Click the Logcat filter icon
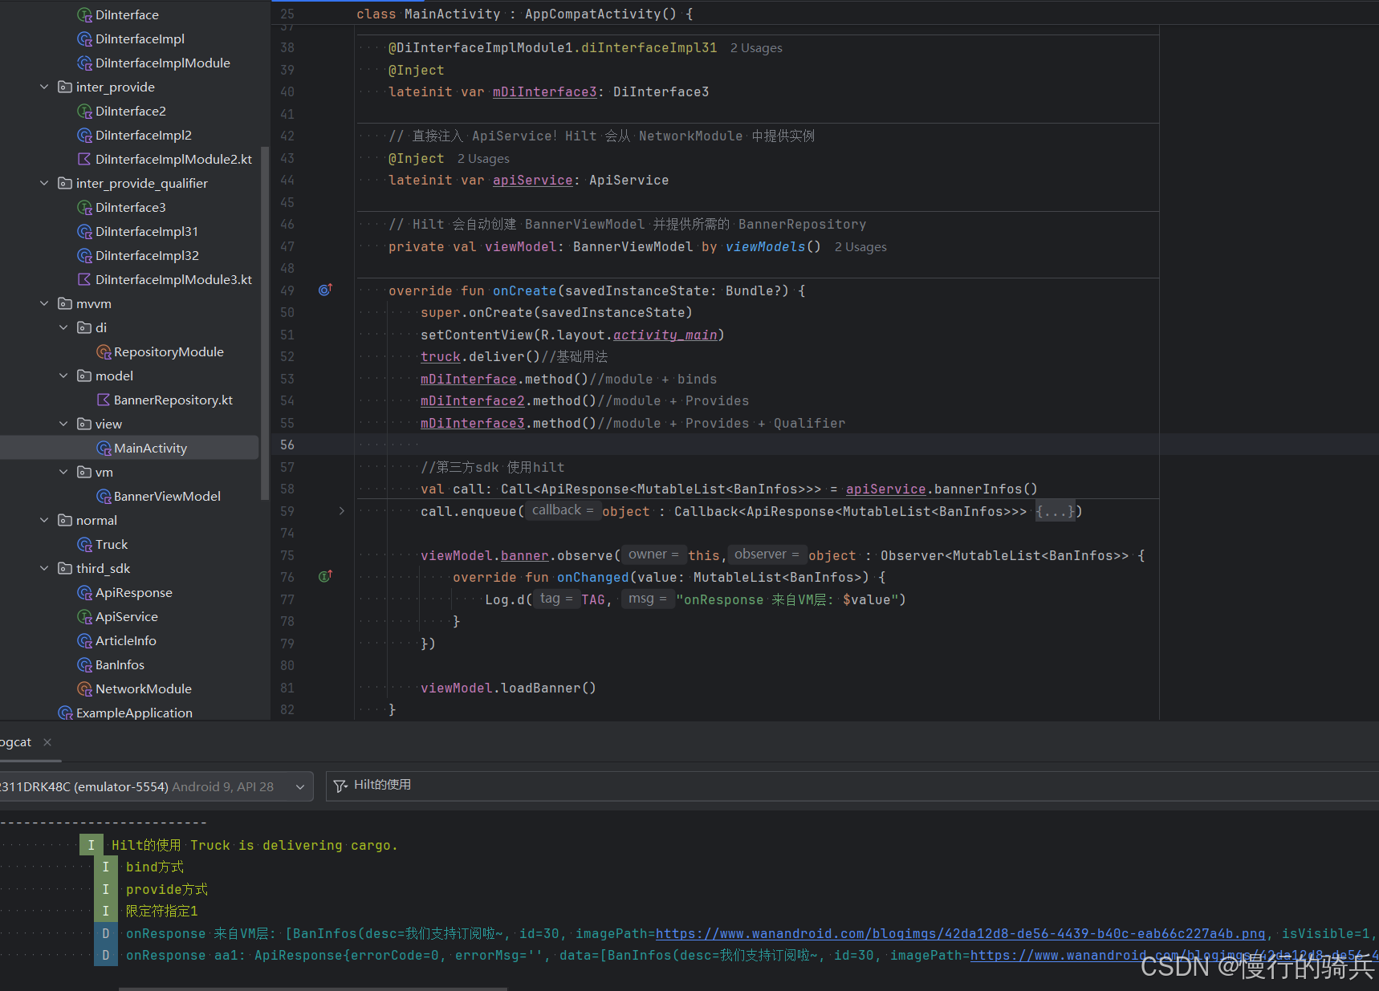The height and width of the screenshot is (991, 1379). (340, 786)
